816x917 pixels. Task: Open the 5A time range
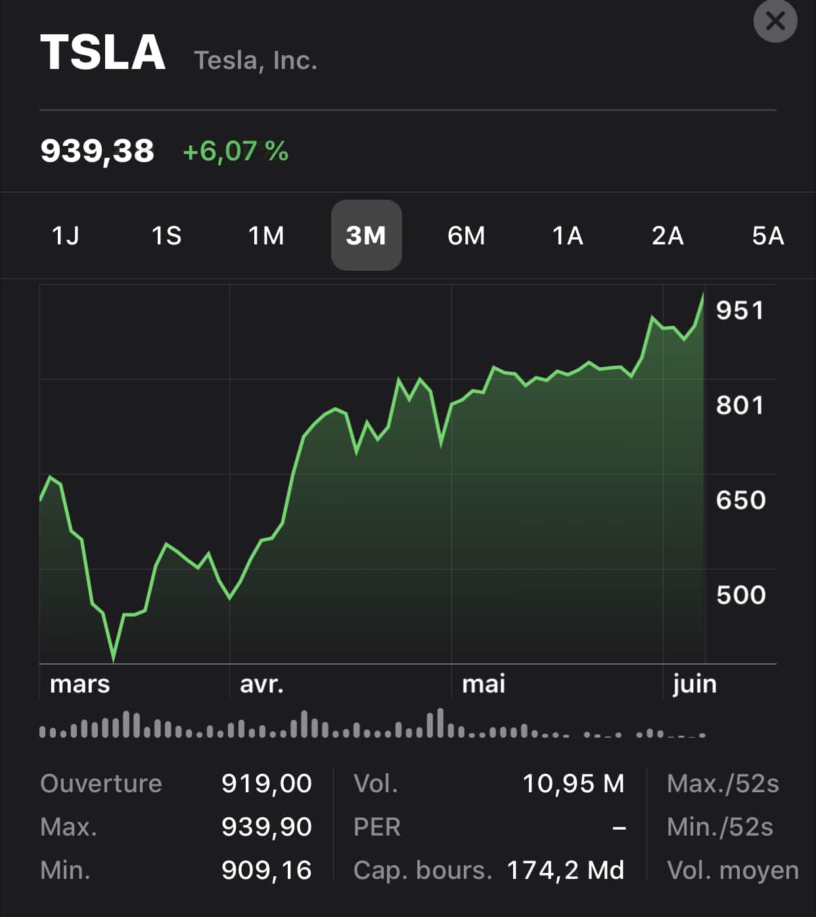click(x=767, y=235)
